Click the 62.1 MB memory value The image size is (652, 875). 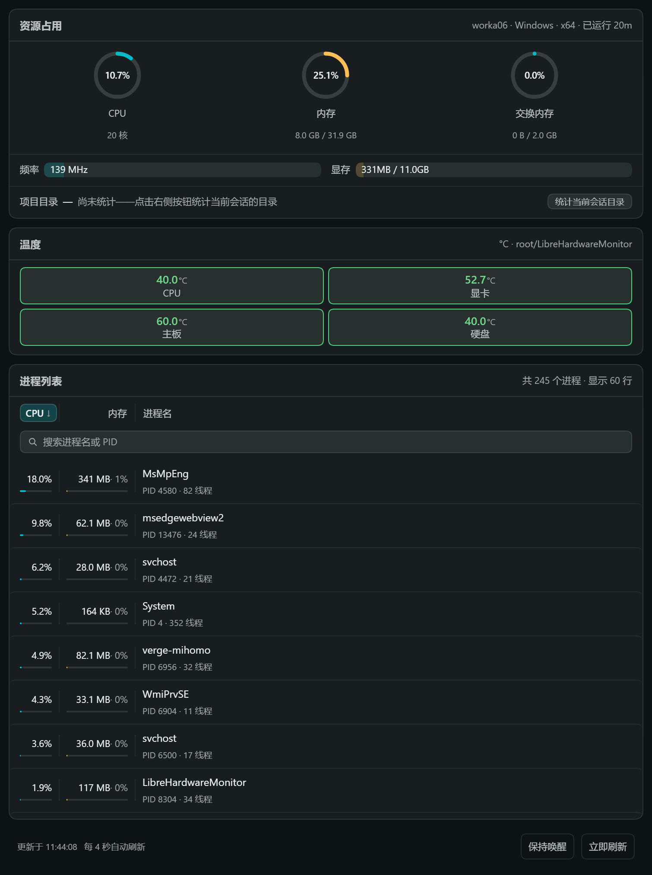[x=93, y=523]
